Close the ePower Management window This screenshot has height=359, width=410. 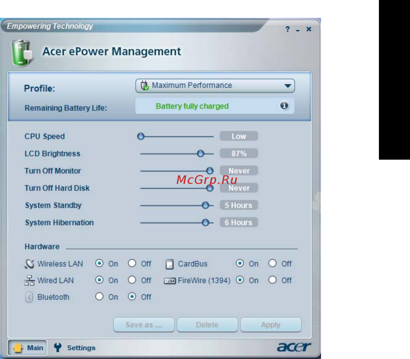309,29
